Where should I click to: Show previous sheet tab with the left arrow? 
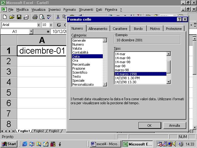(6, 131)
